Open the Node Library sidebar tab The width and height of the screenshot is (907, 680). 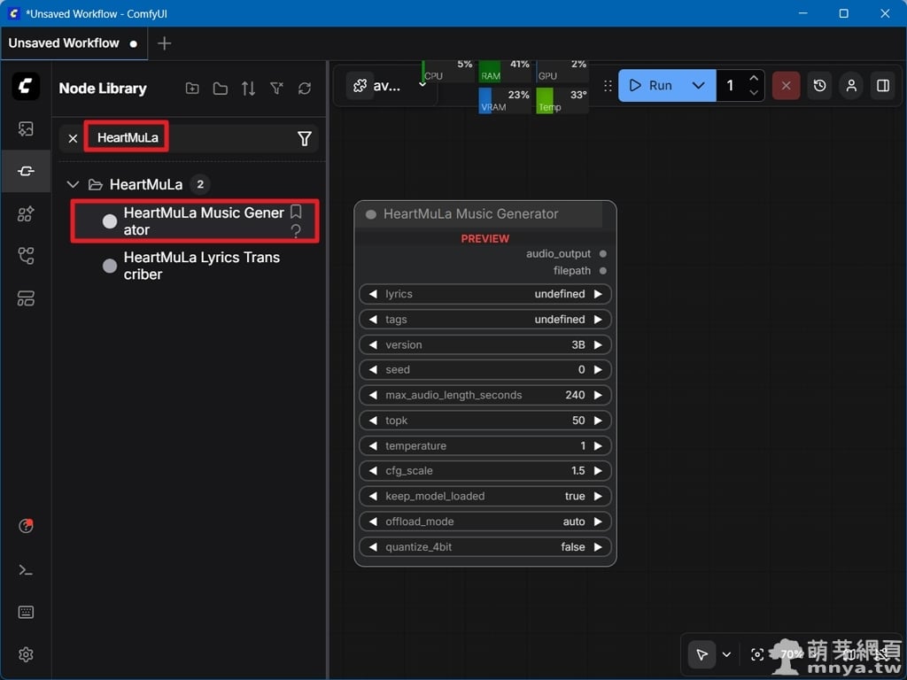coord(26,171)
